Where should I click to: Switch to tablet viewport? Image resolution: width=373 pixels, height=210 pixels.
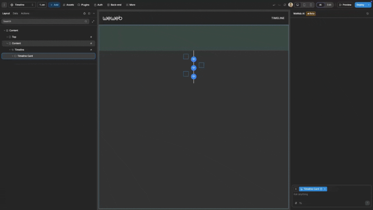click(x=304, y=5)
